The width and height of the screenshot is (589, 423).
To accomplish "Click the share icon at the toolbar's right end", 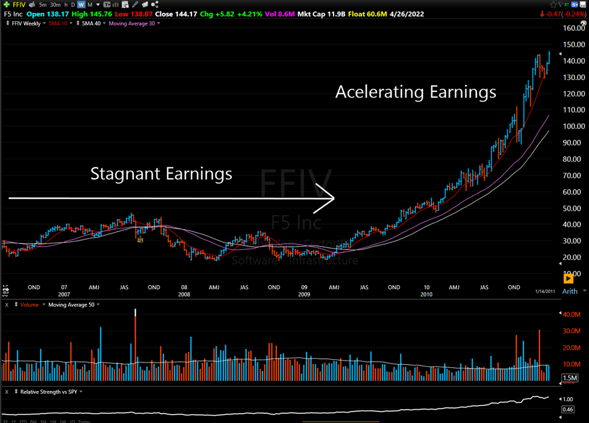I will (154, 5).
